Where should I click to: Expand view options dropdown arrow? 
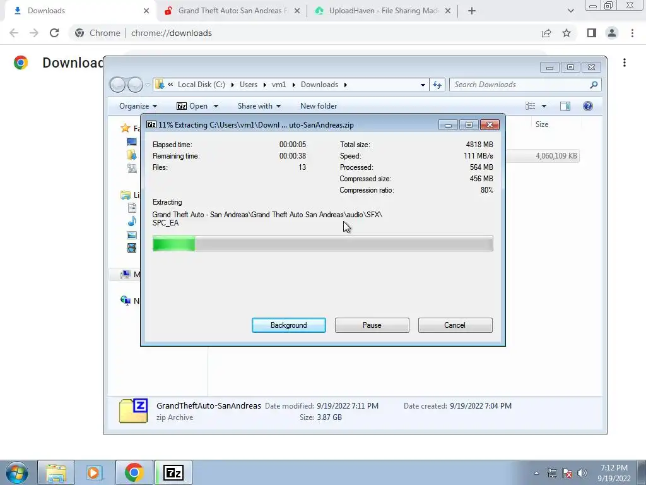544,106
